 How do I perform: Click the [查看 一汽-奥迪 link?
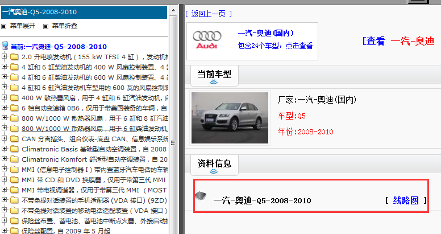click(x=398, y=41)
